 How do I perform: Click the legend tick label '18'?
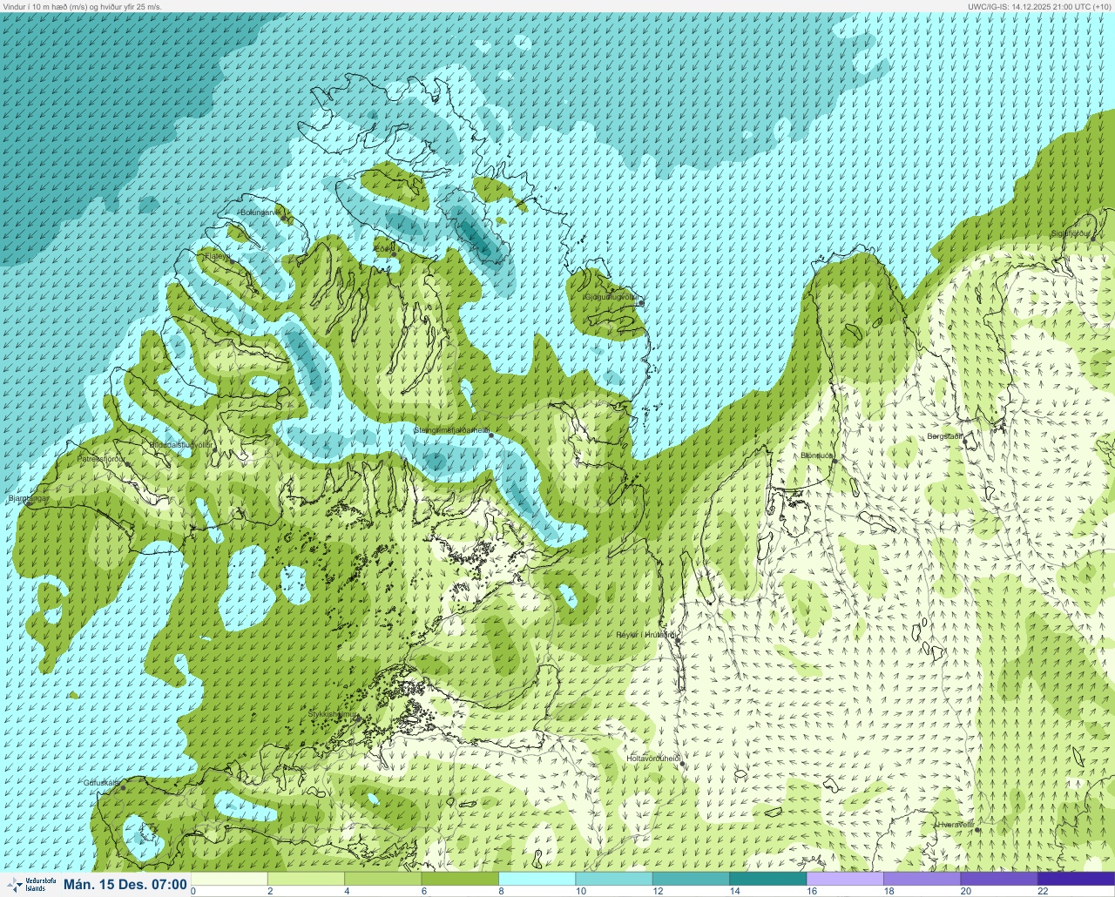point(889,891)
